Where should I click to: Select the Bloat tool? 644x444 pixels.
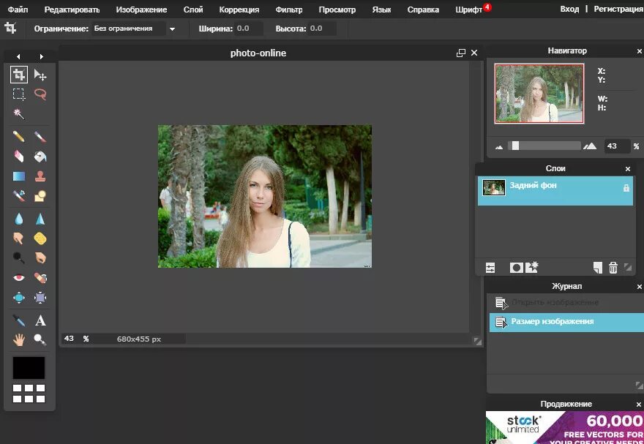19,298
